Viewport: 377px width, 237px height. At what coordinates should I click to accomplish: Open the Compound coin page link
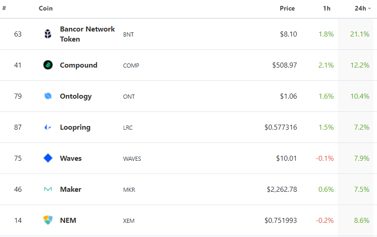click(x=79, y=65)
